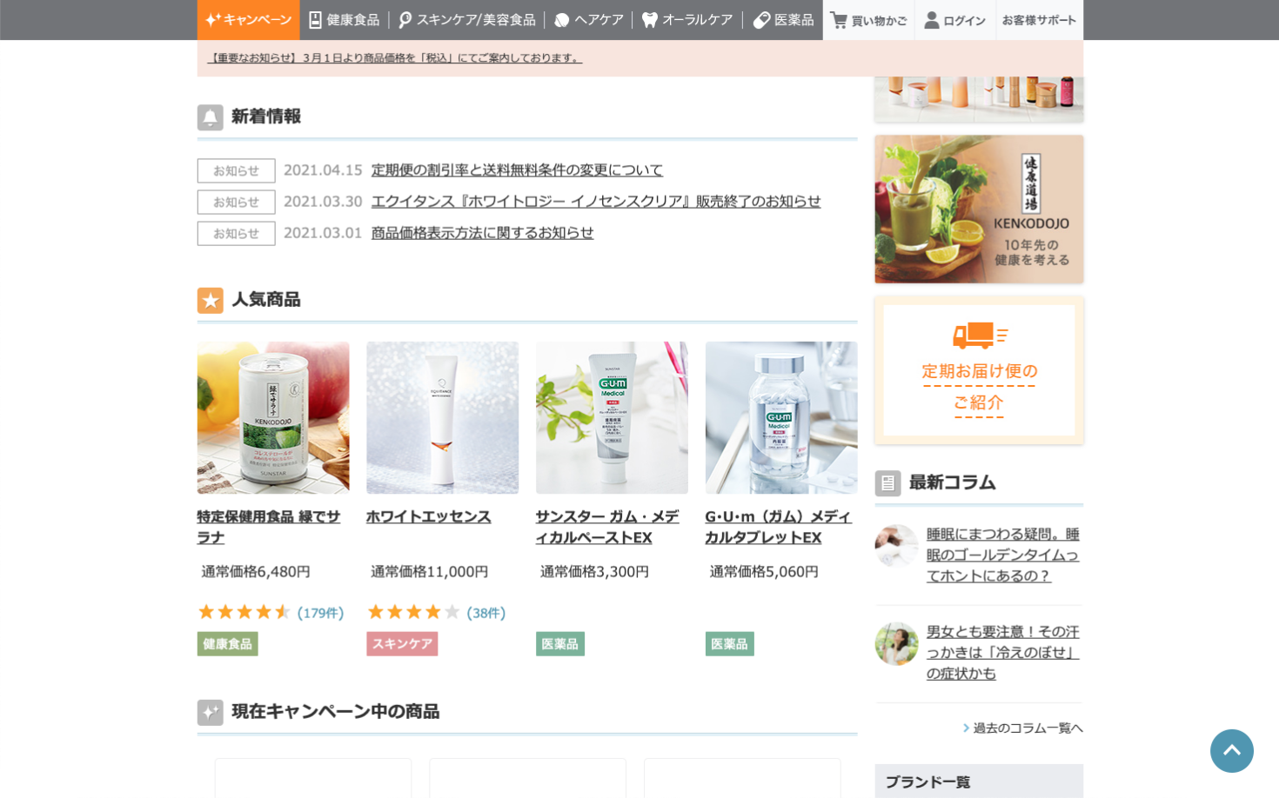Click the お知らせ tag dated 2021.03.30
This screenshot has height=798, width=1279.
tap(236, 202)
